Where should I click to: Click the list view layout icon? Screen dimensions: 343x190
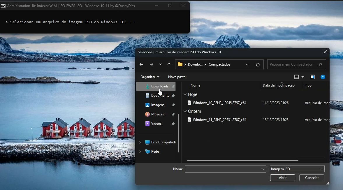tap(296, 77)
